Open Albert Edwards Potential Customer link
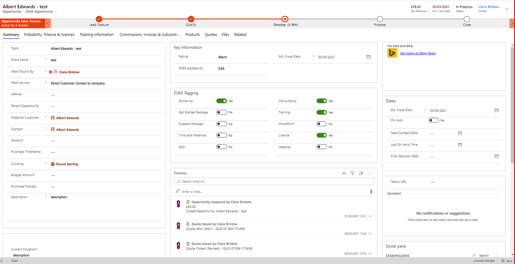Screen dimensions: 515x264 pos(67,118)
